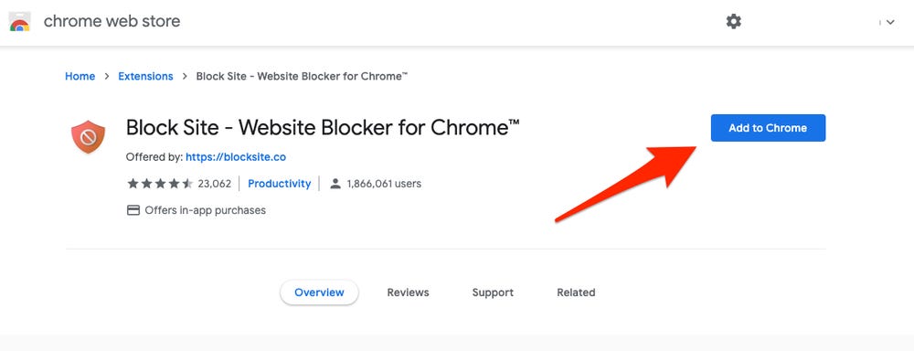This screenshot has width=914, height=351.
Task: Click the Productivity category link
Action: 279,184
